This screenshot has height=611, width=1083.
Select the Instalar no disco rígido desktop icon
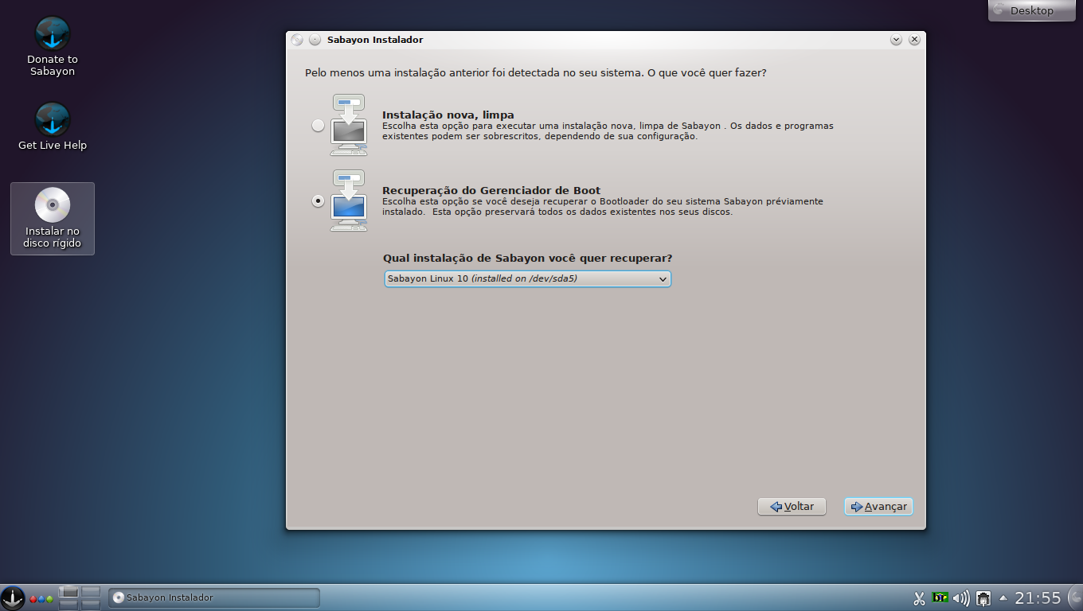pyautogui.click(x=53, y=219)
